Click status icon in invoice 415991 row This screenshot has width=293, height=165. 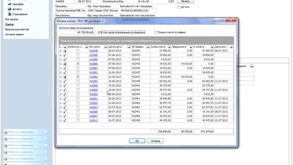click(65, 72)
